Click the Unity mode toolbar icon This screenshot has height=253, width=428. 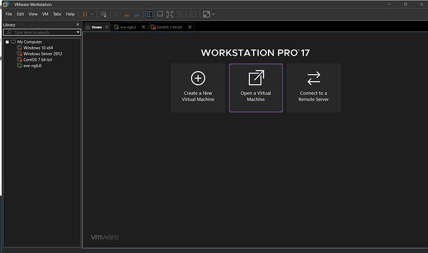coord(179,14)
